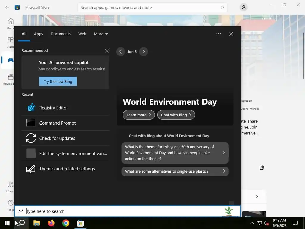The width and height of the screenshot is (305, 229).
Task: Click the Microsoft Store logo icon
Action: point(17,7)
